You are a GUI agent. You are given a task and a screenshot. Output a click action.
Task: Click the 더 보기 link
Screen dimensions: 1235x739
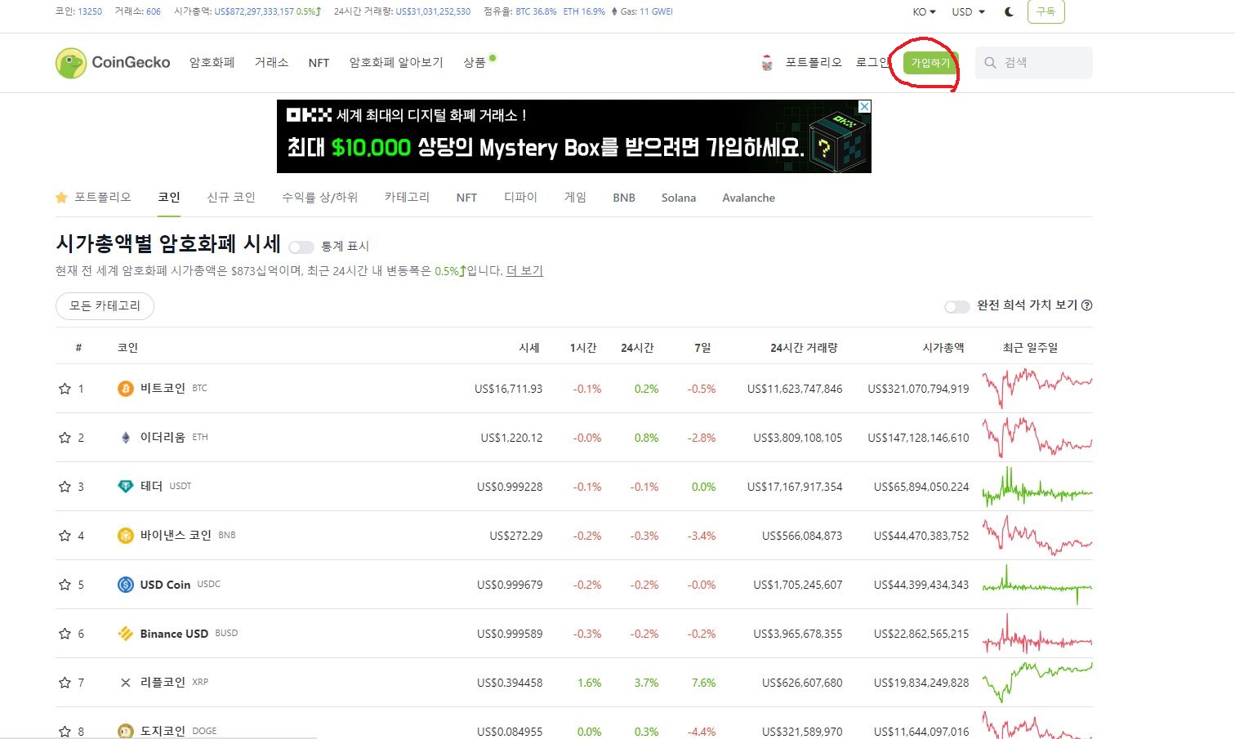tap(524, 271)
